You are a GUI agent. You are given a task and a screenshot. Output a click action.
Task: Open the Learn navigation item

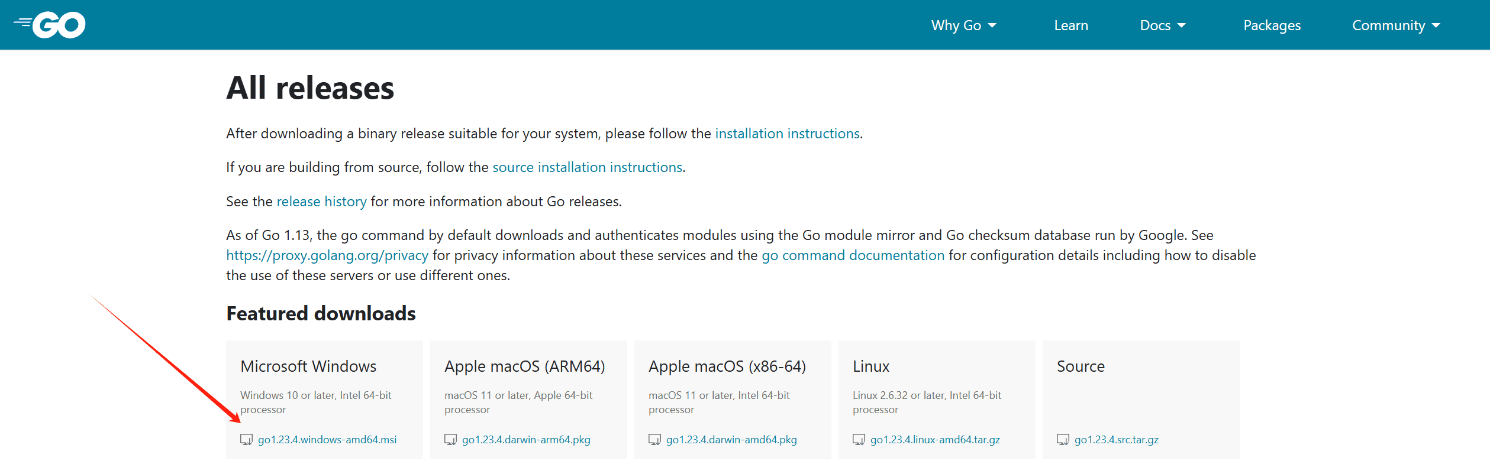coord(1070,25)
